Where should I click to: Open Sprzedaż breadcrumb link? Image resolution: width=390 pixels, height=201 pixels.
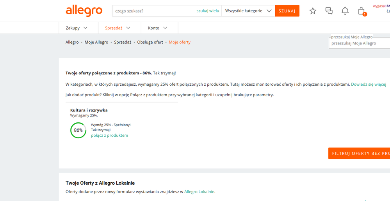[x=123, y=42]
